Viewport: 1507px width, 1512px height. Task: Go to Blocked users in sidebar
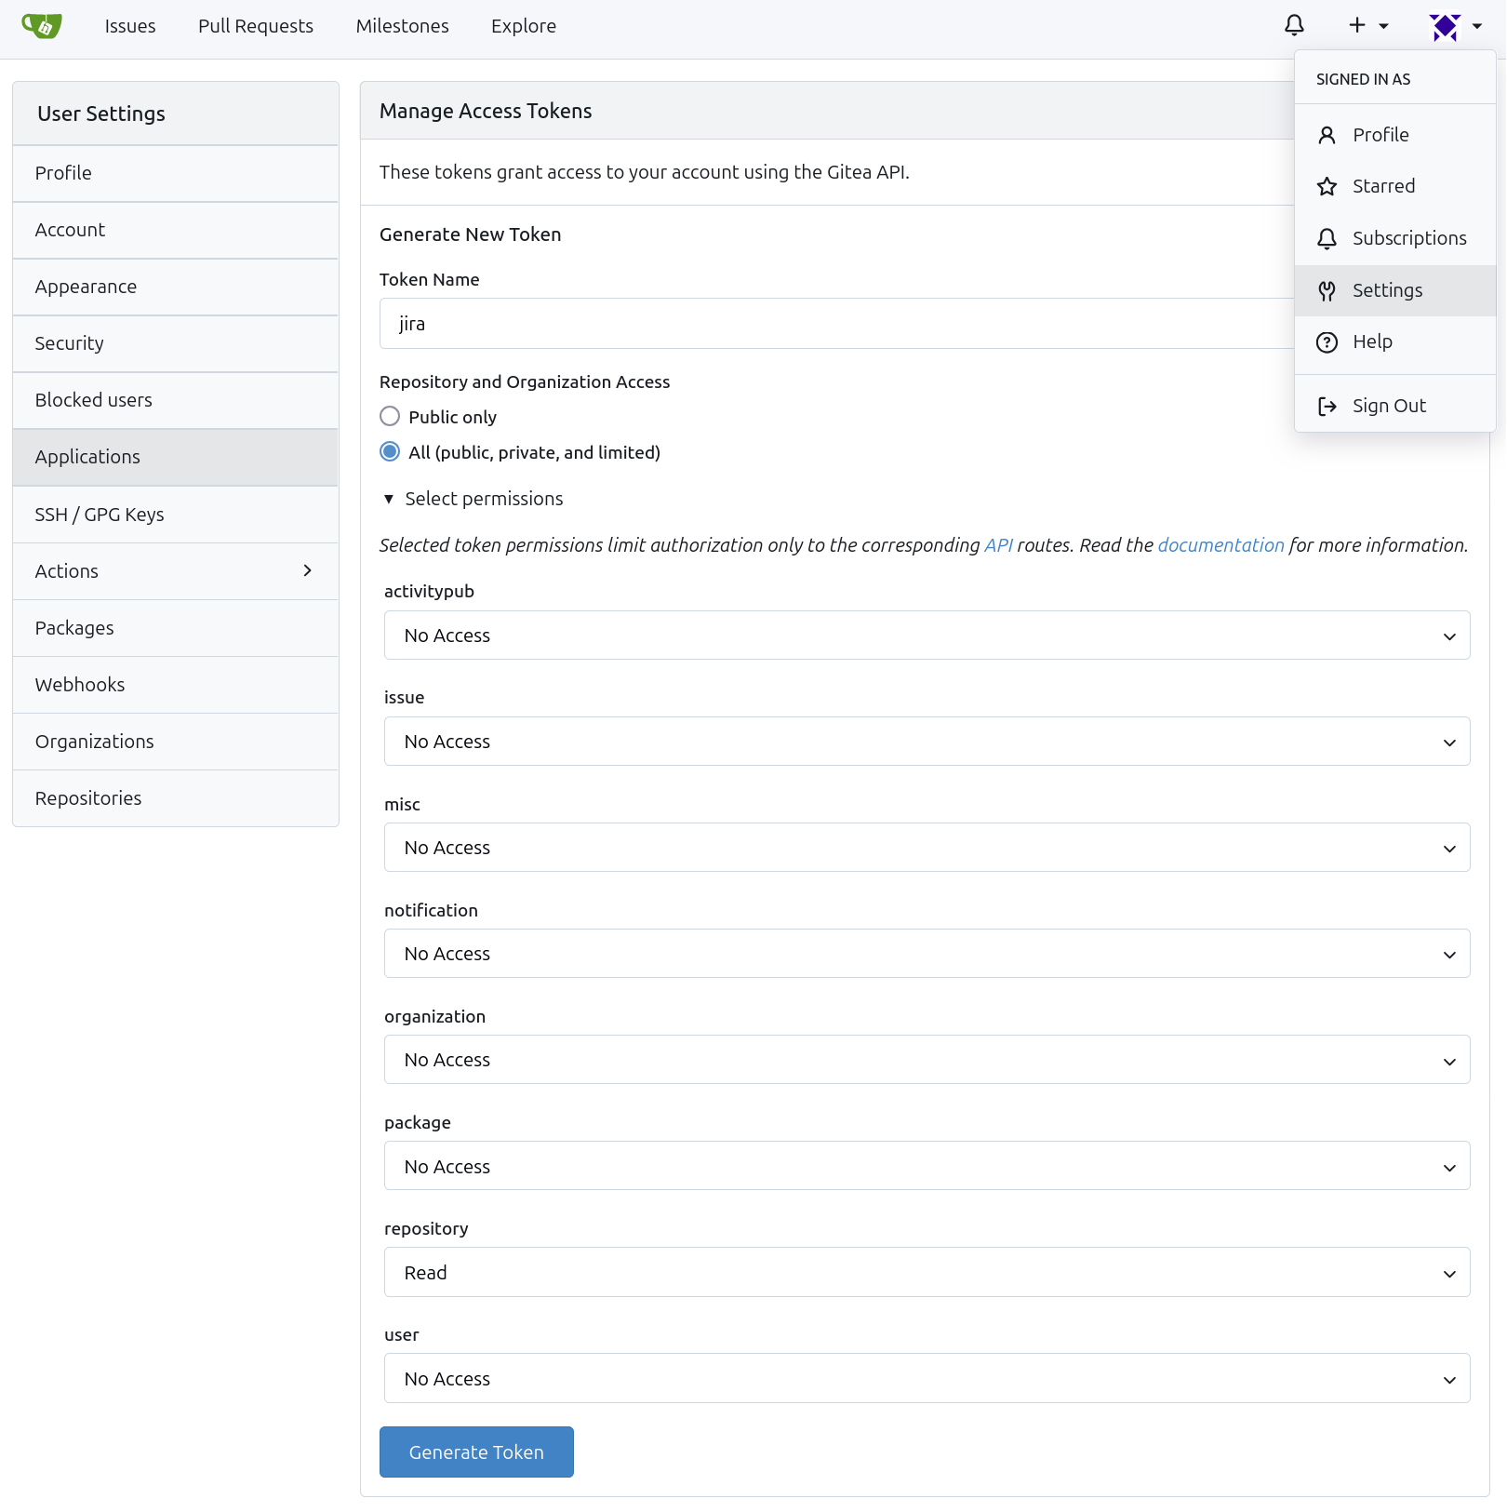pyautogui.click(x=176, y=400)
